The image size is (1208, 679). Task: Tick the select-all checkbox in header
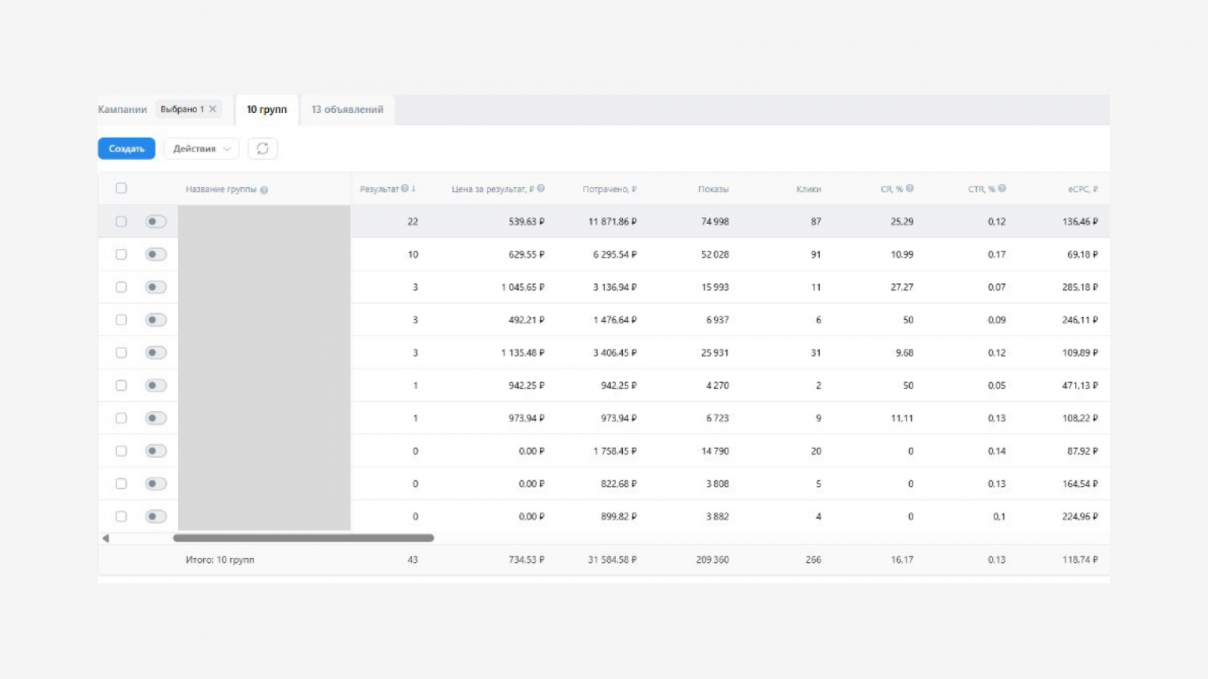point(121,189)
